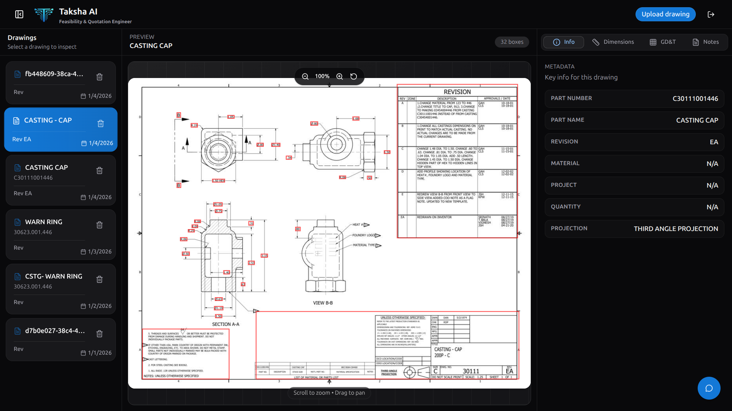Image resolution: width=732 pixels, height=411 pixels.
Task: Select the Info tab
Action: coord(563,42)
